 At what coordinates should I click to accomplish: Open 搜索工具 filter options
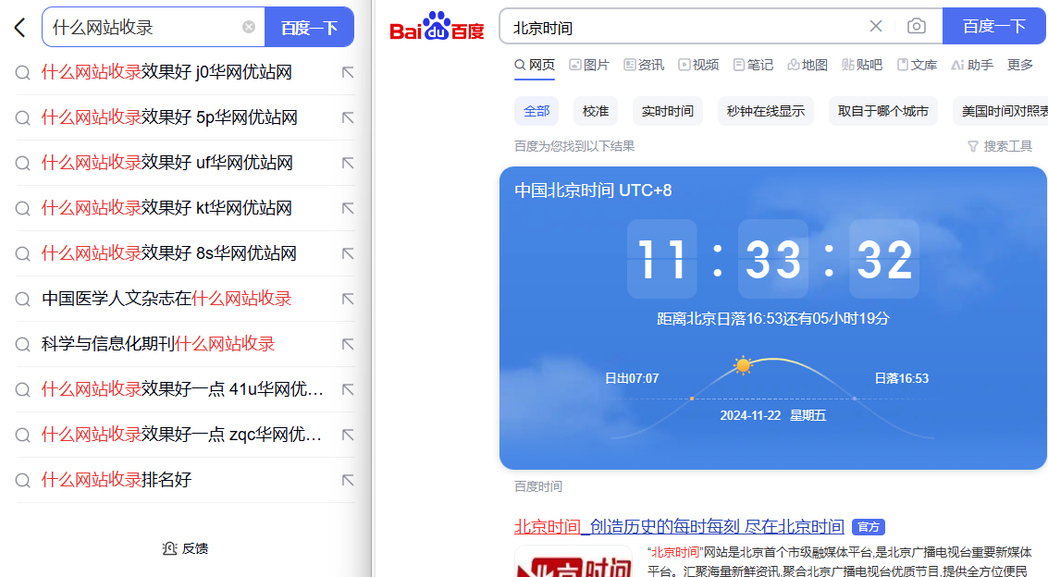pos(1000,146)
